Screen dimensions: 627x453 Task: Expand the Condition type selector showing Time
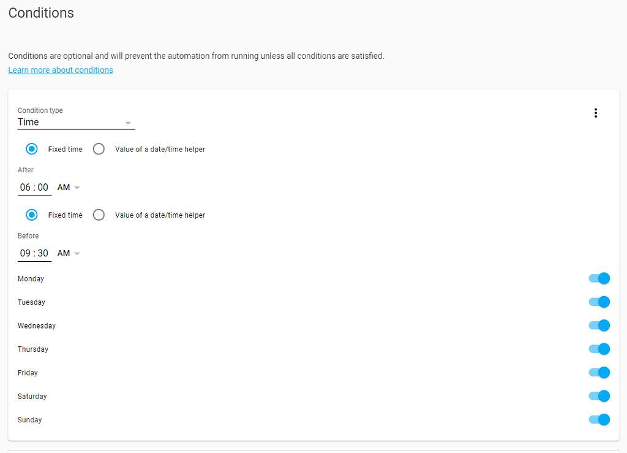(73, 122)
